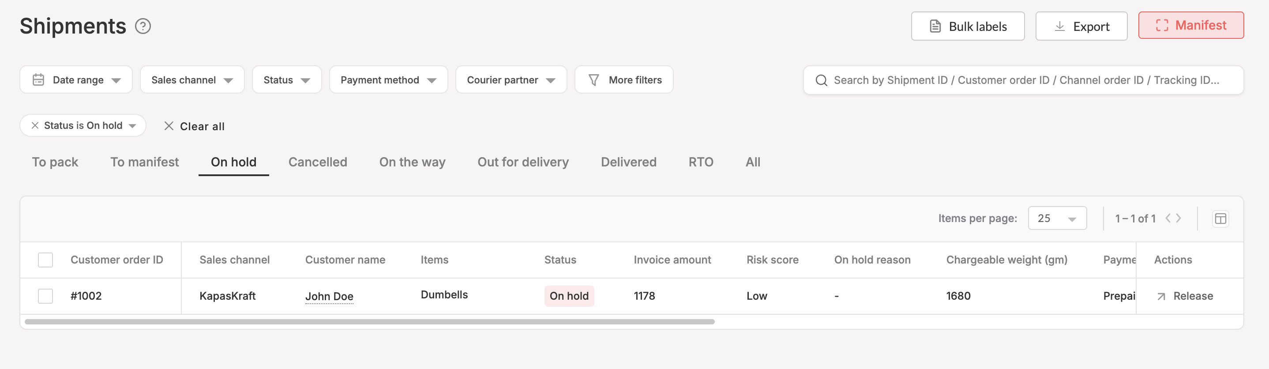Open Bulk labels

click(x=968, y=26)
